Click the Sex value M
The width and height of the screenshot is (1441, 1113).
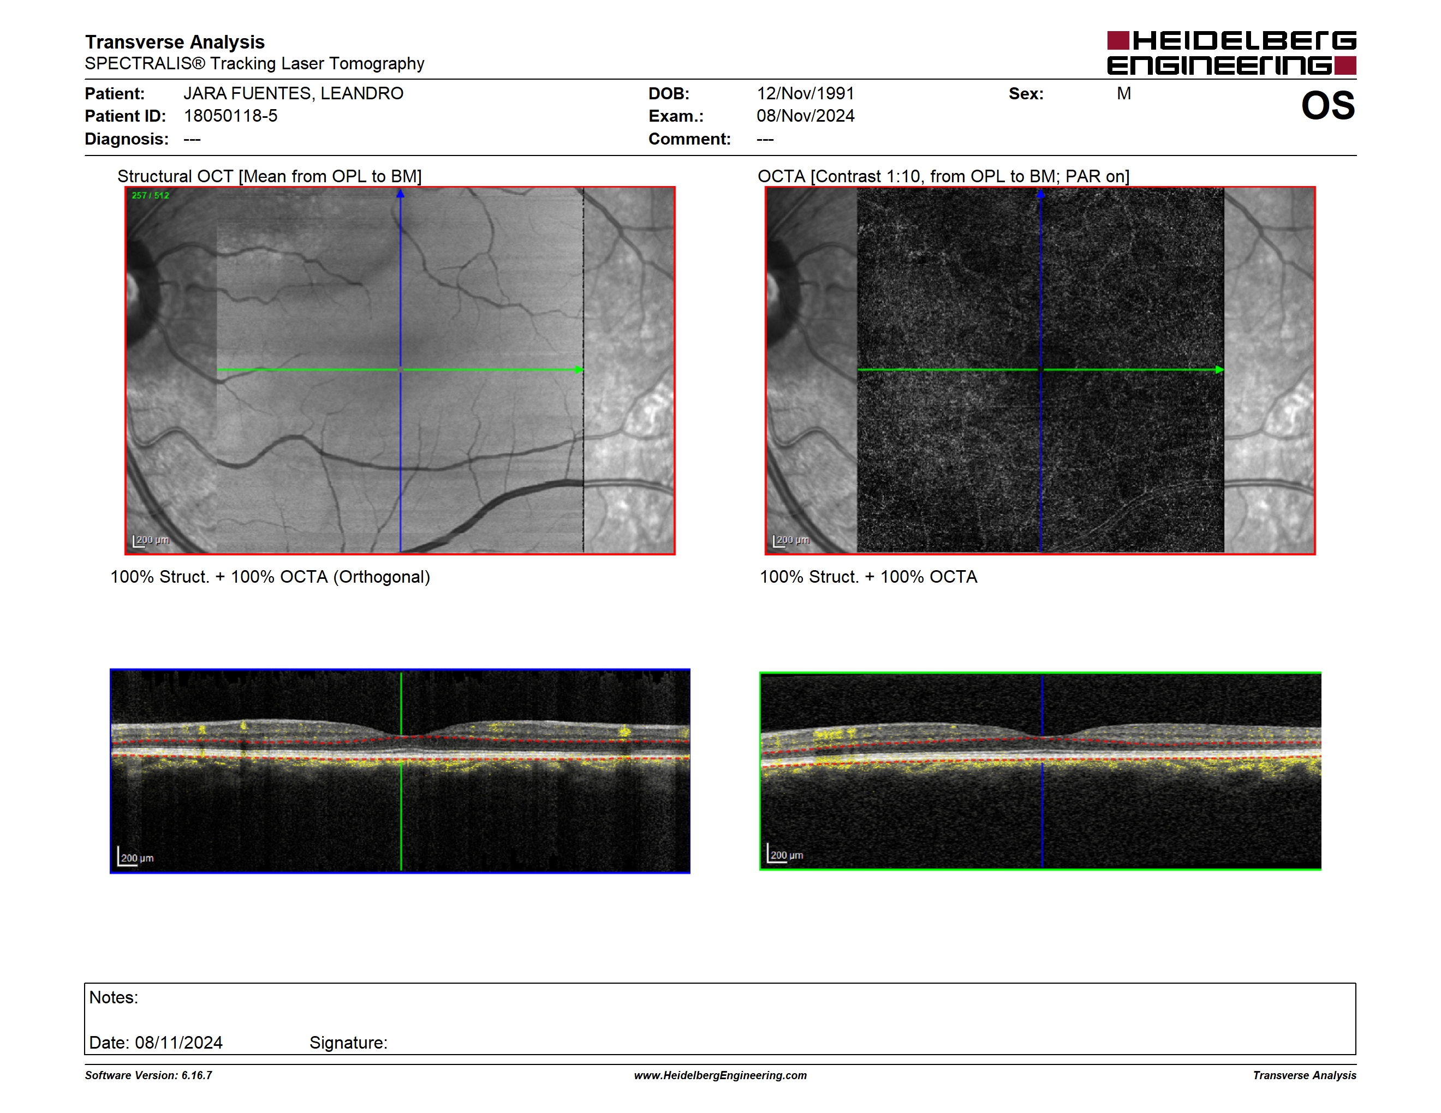coord(1124,94)
